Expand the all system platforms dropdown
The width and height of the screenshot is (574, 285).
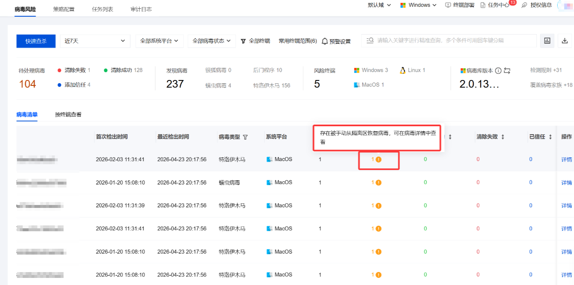tap(159, 41)
